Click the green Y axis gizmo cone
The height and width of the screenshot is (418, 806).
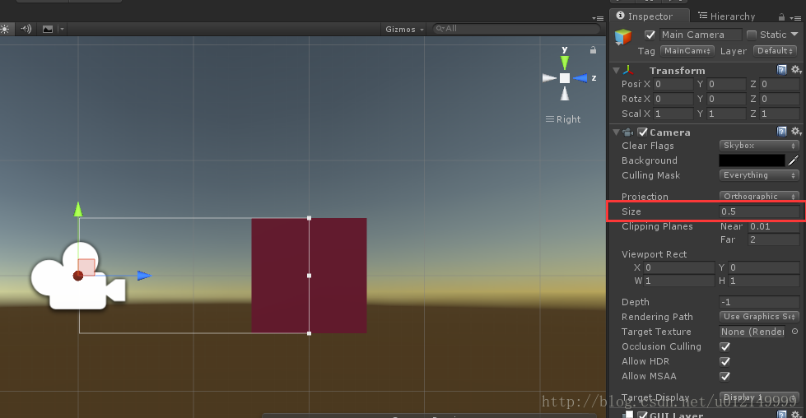(x=565, y=63)
